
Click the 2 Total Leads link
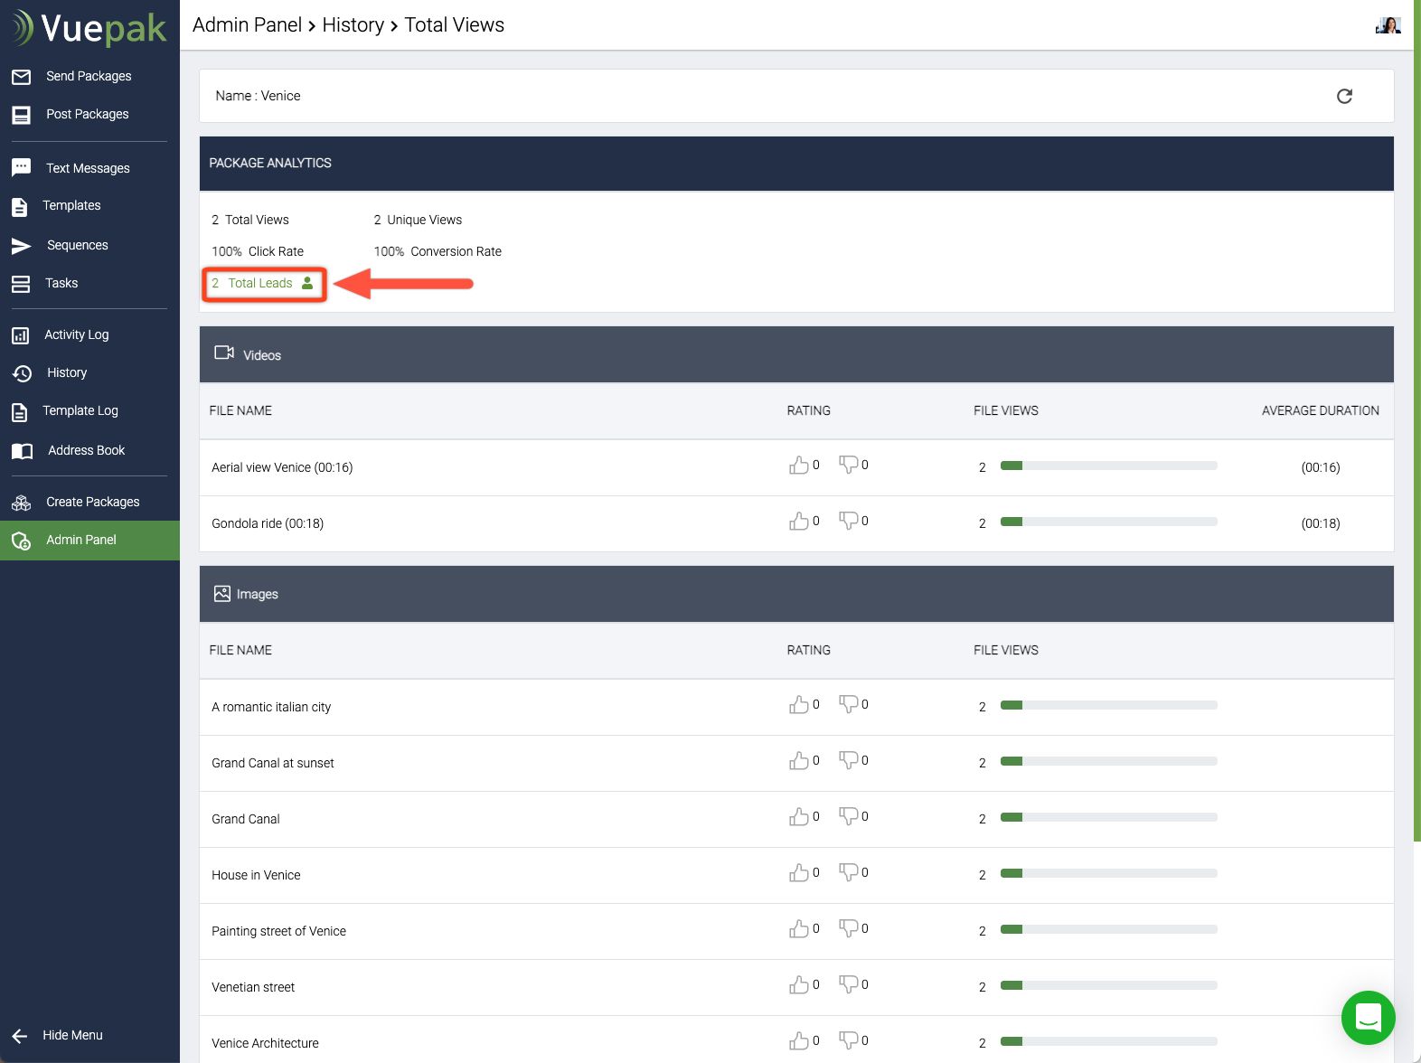[x=261, y=283]
